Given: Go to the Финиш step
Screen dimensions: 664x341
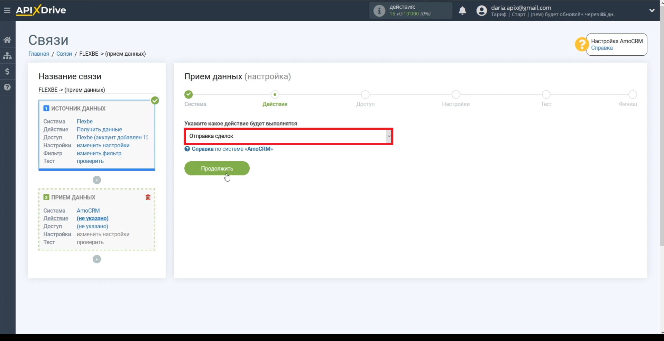Looking at the screenshot, I should 633,94.
